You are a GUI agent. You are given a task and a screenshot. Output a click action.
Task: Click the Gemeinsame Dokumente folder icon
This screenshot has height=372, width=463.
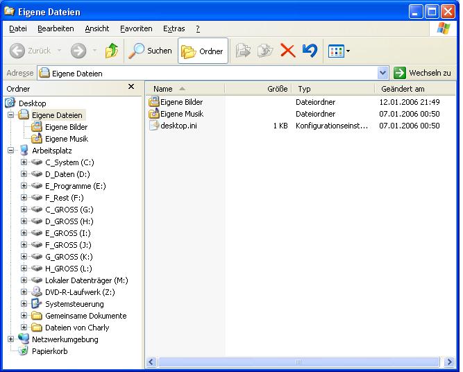click(x=37, y=316)
